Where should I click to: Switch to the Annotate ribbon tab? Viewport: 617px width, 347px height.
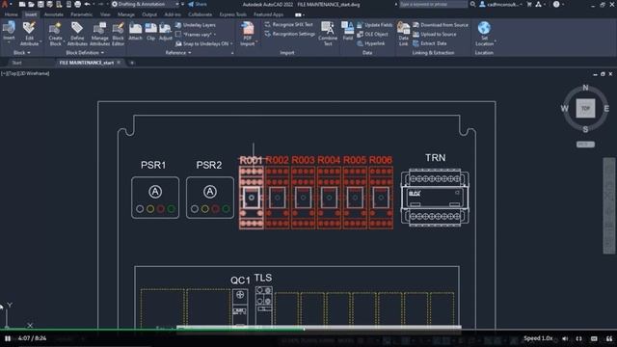[54, 14]
